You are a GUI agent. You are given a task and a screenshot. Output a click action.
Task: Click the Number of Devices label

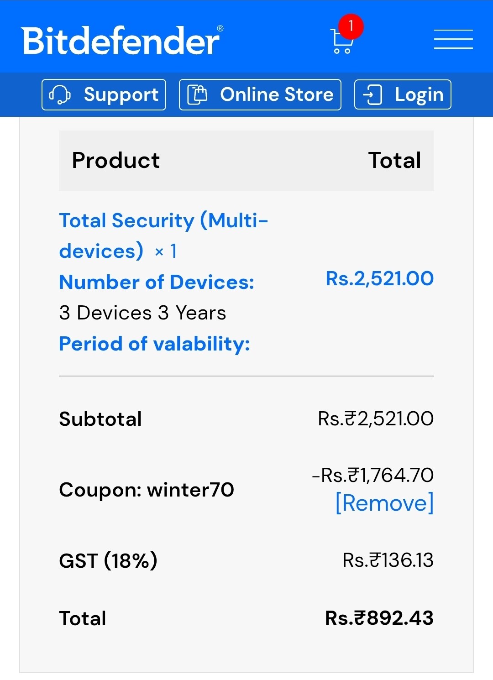point(157,282)
